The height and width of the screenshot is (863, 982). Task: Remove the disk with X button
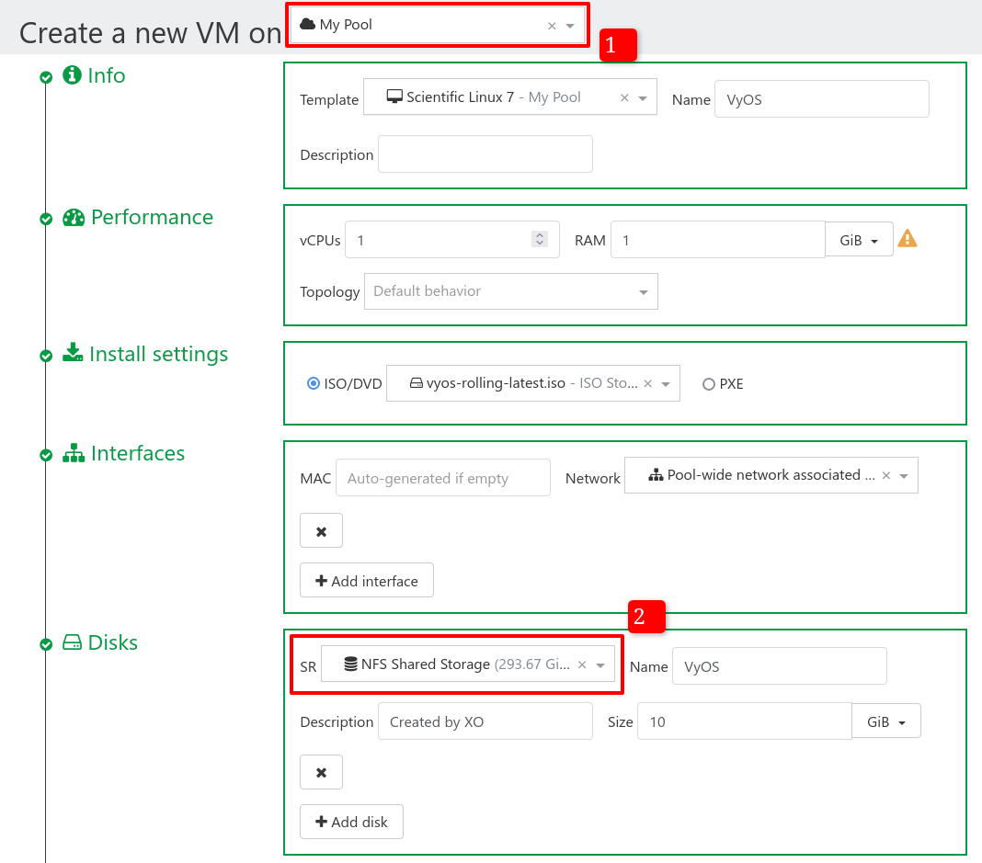321,773
